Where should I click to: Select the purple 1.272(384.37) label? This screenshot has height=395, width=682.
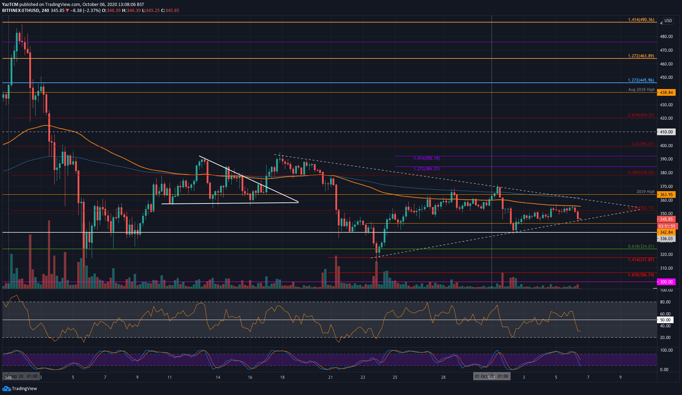pos(426,169)
